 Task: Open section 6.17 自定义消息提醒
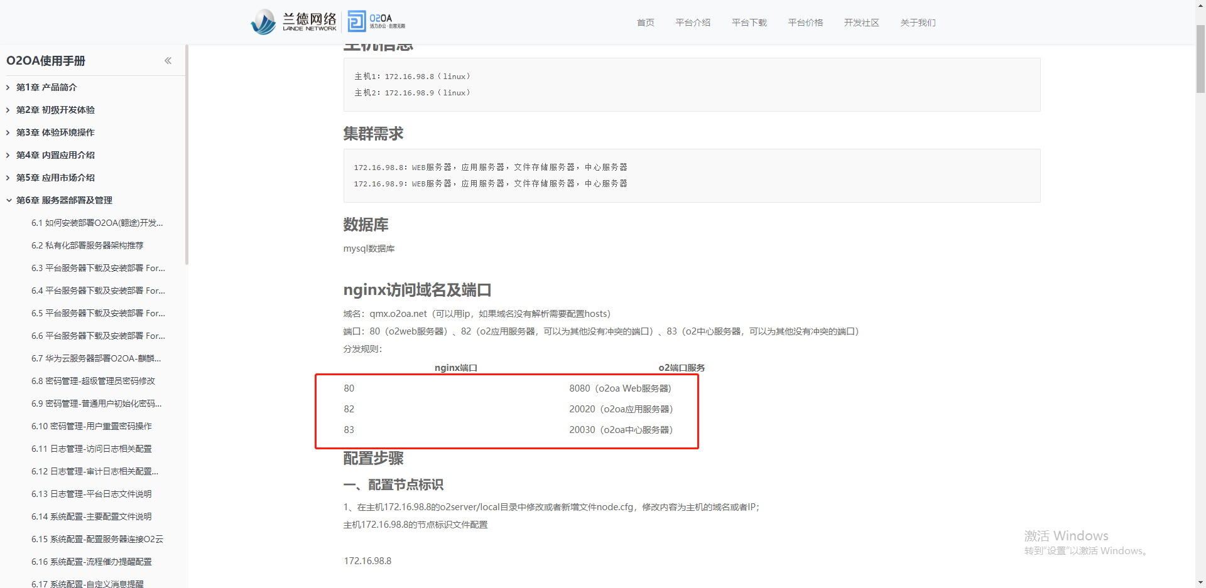87,584
